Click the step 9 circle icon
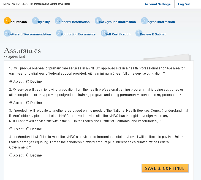201x180 pixels. coord(138,33)
